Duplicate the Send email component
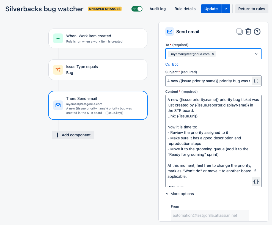 (239, 31)
